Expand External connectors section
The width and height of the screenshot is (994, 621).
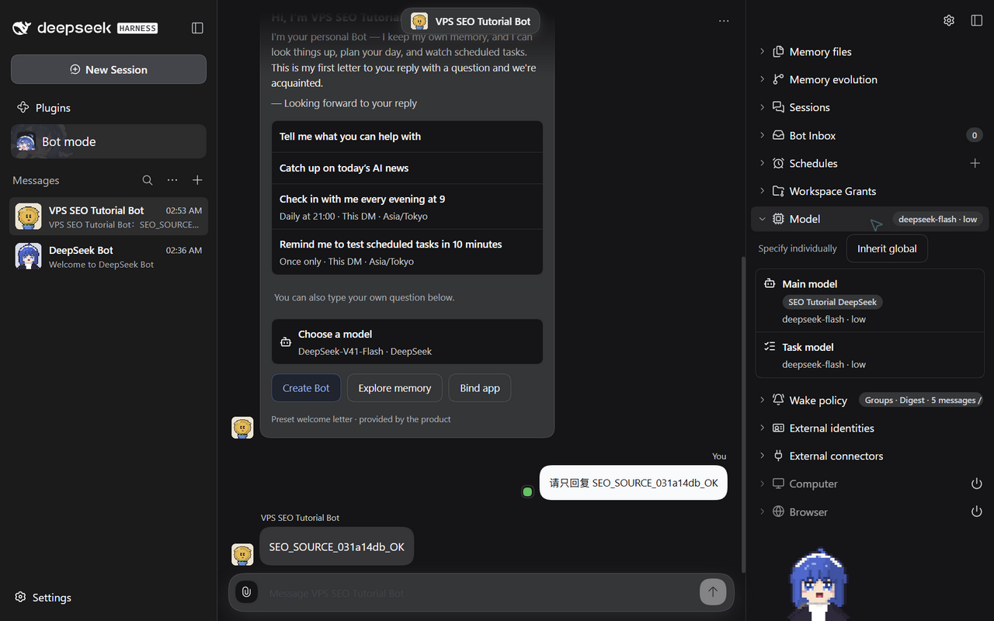coord(870,456)
